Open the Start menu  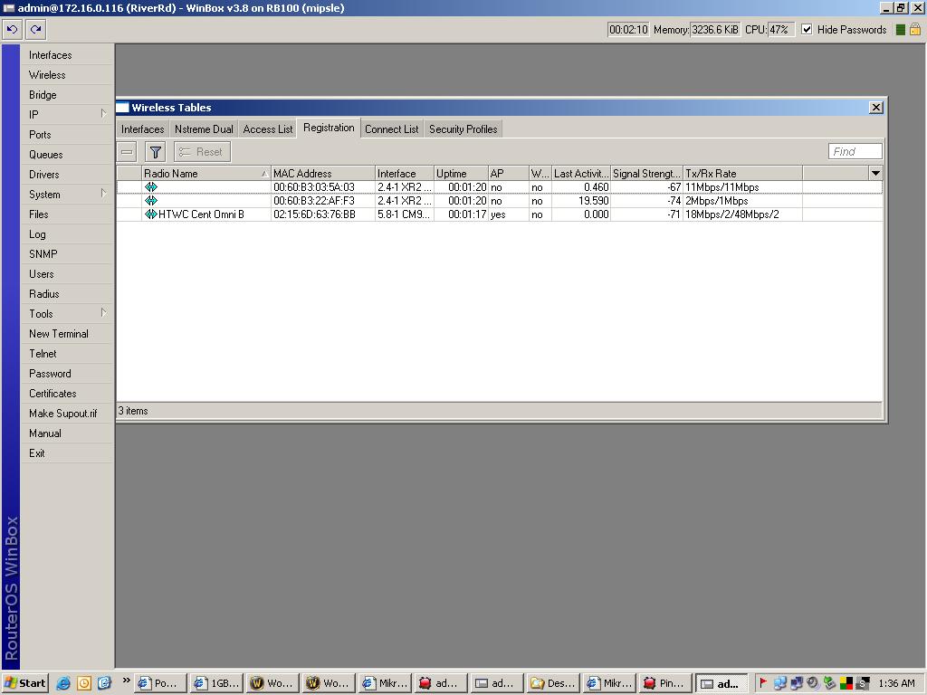[24, 683]
